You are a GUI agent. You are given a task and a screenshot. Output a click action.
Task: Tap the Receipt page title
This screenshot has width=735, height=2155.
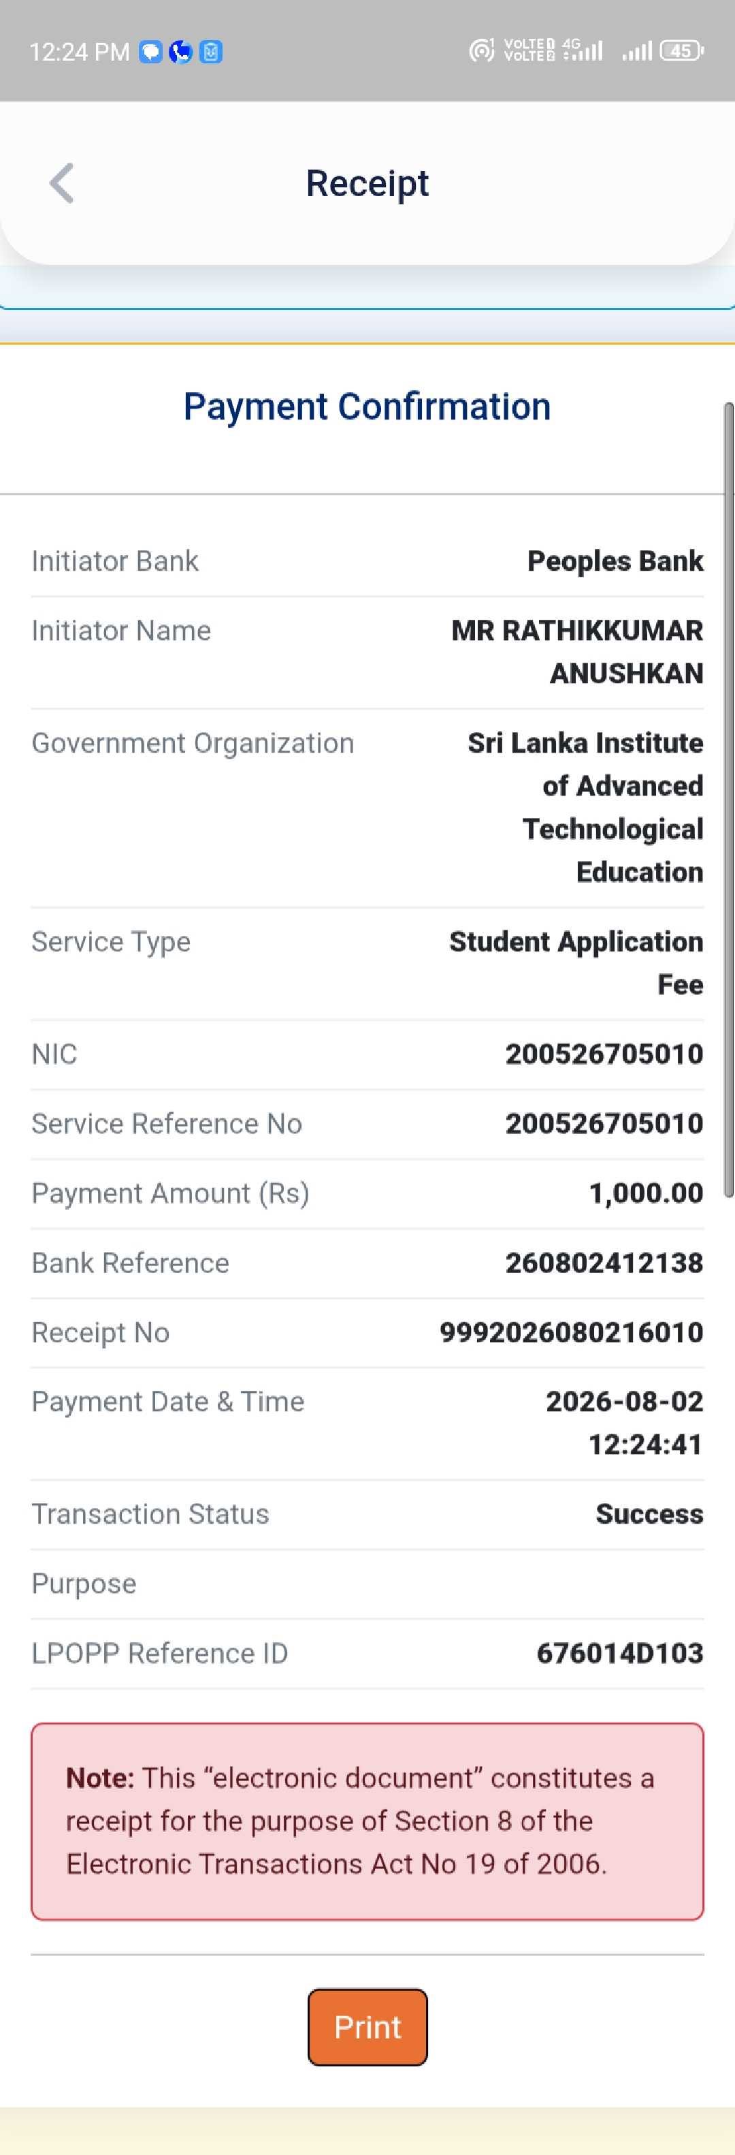point(367,183)
